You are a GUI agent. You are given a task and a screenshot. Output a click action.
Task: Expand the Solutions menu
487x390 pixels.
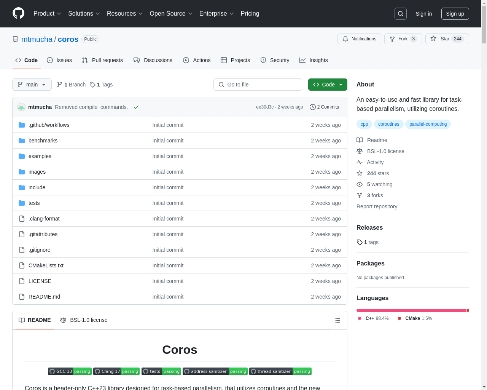pos(84,14)
